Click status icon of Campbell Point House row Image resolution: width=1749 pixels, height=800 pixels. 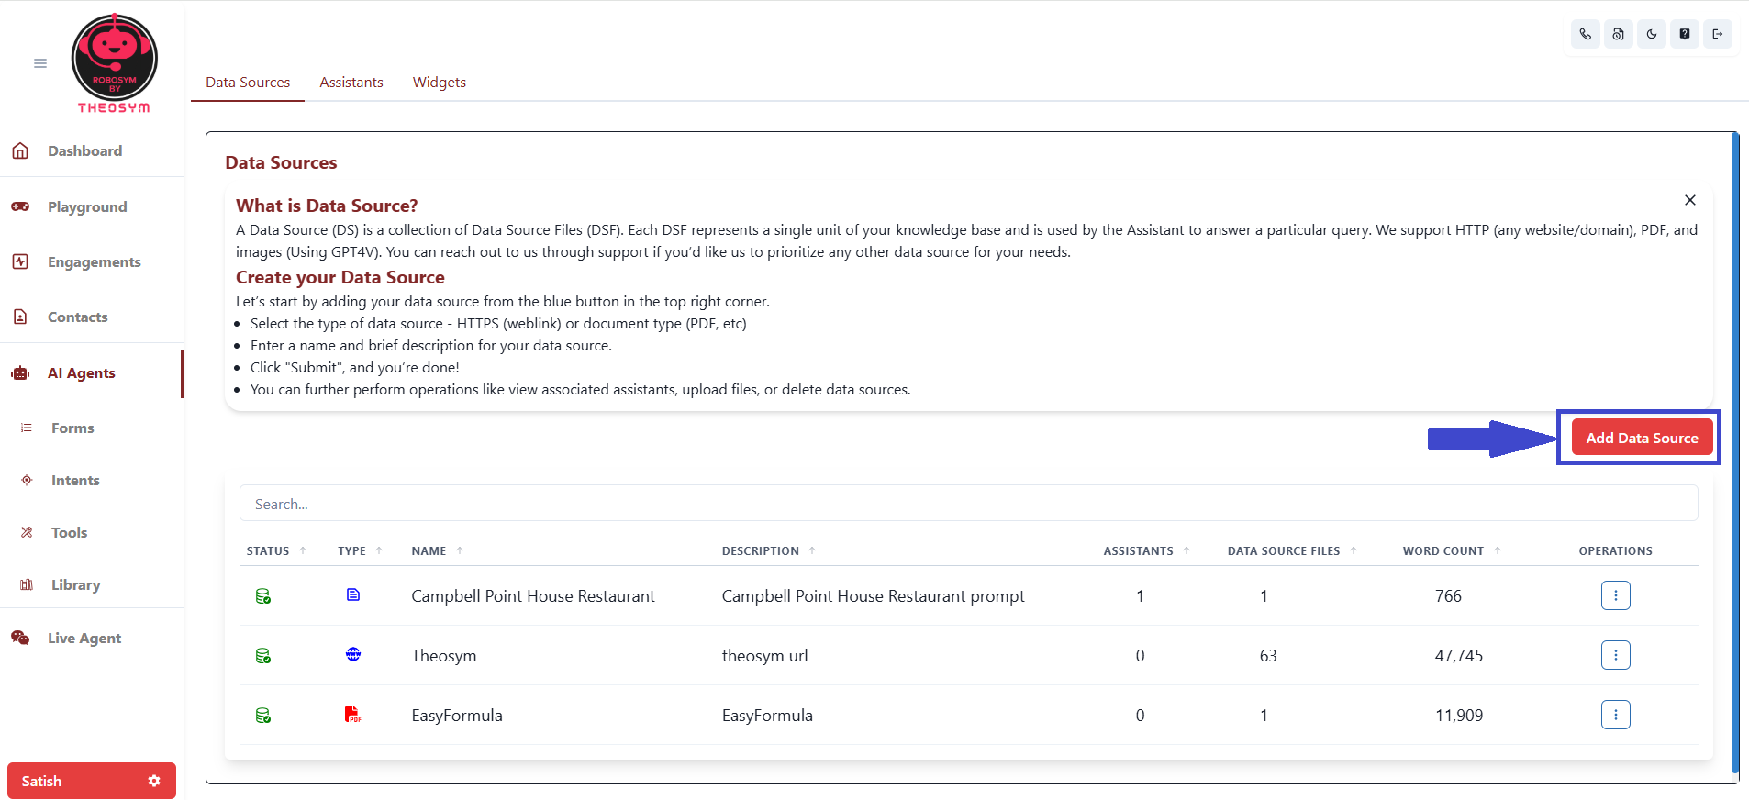click(x=262, y=596)
